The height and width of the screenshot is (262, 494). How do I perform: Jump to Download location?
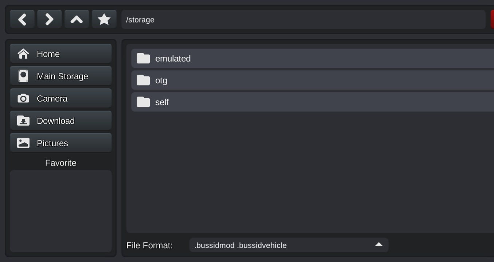[56, 121]
